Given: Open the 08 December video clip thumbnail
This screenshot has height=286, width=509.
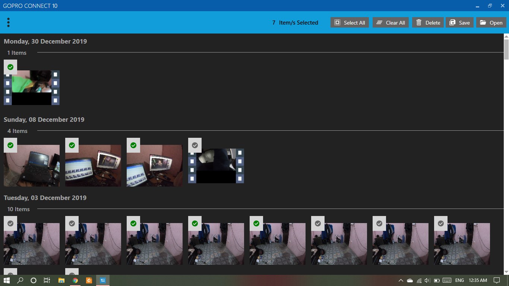Looking at the screenshot, I should [216, 166].
